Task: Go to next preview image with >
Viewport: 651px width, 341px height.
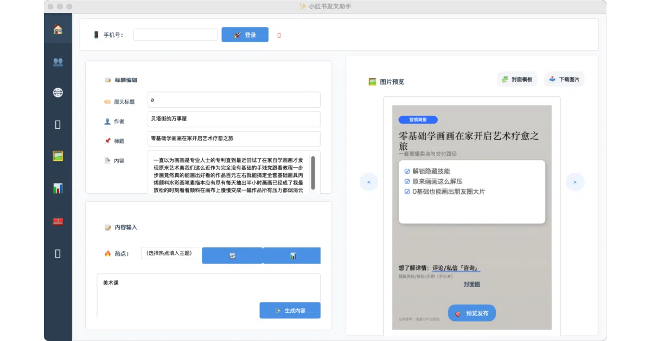Action: tap(575, 182)
